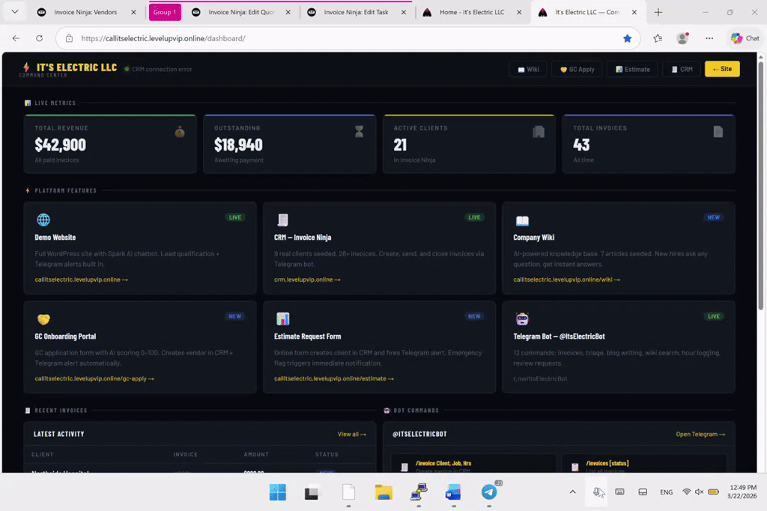Viewport: 767px width, 511px height.
Task: Open the Estimate header button
Action: click(x=632, y=69)
